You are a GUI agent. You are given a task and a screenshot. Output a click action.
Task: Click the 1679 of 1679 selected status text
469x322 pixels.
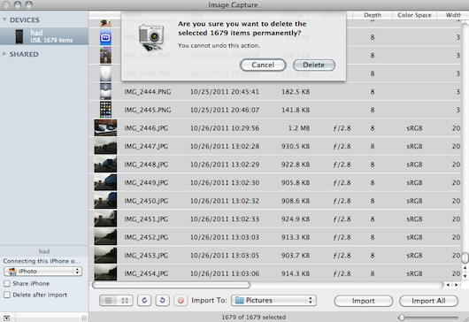254,318
